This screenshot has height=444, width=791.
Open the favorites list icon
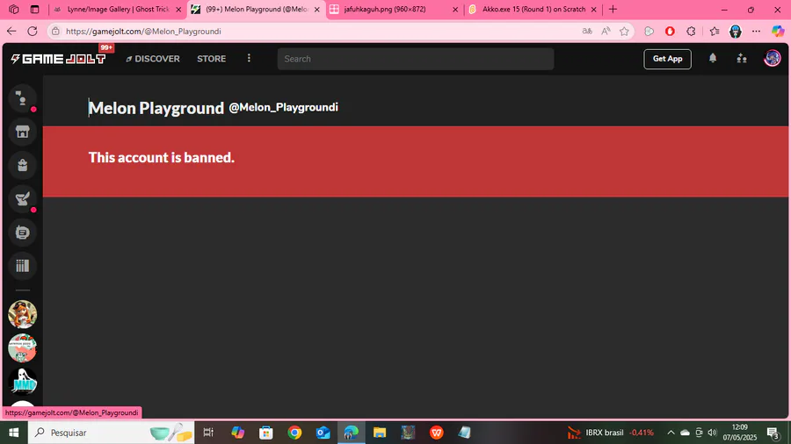tap(715, 32)
